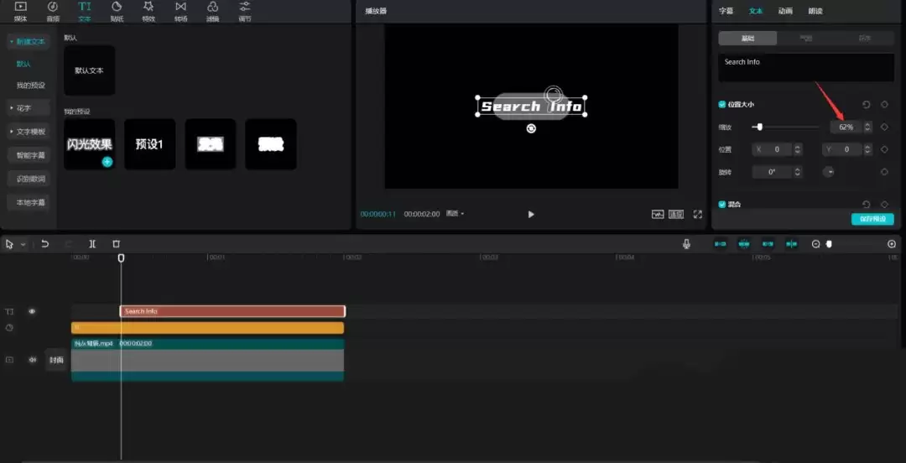Click the Y position stepper arrows
Screen dimensions: 906x463
click(x=867, y=149)
